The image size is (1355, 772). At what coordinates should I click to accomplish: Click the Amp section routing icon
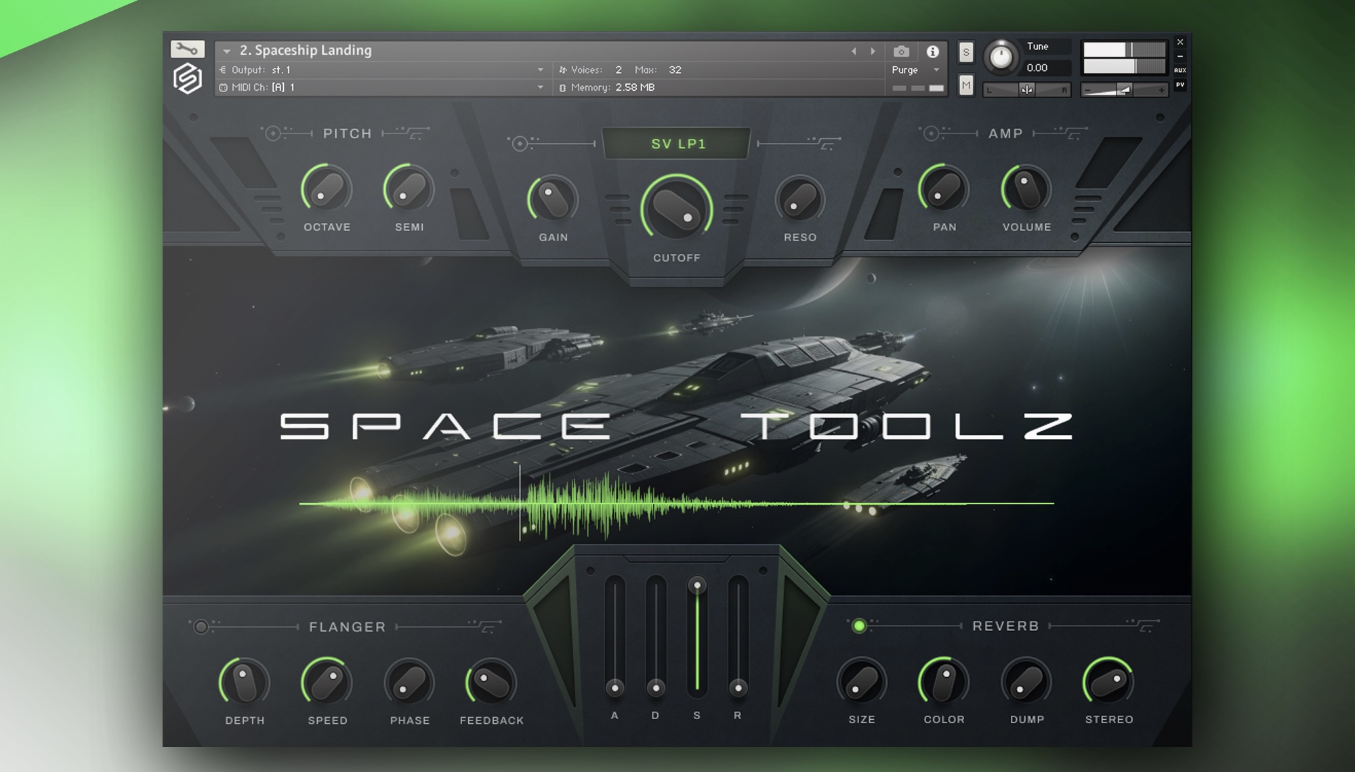tap(1061, 133)
